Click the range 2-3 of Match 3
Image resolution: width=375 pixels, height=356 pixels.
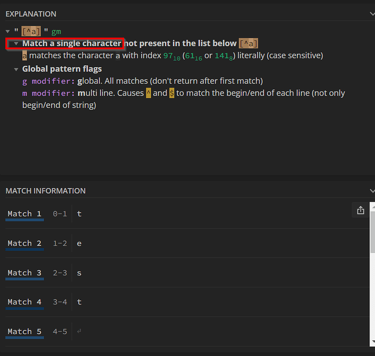60,273
